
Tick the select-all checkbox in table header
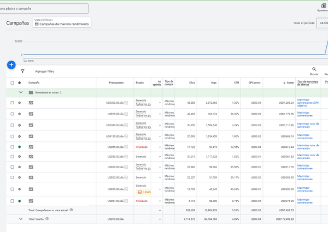tap(12, 82)
